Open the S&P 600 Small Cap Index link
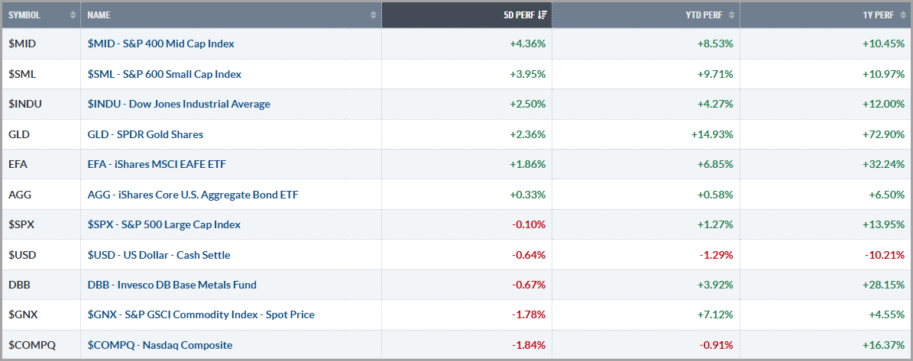The height and width of the screenshot is (361, 913). pos(164,74)
